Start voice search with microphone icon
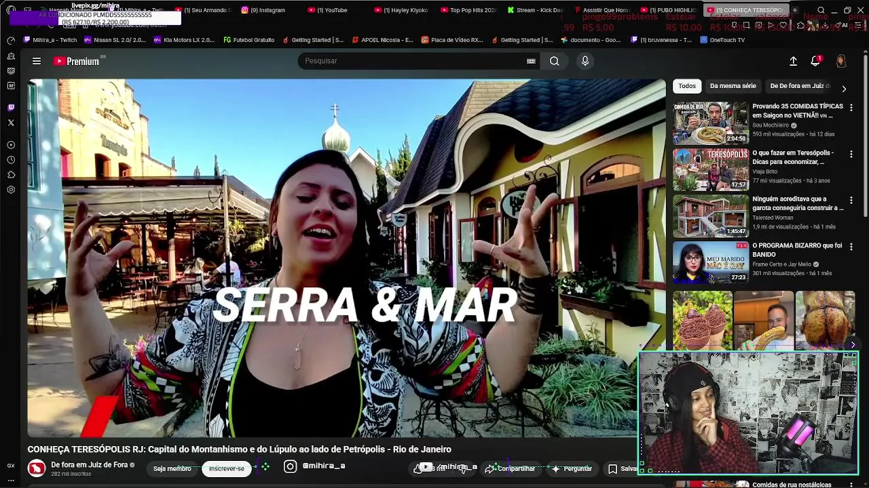869x488 pixels. [x=585, y=61]
